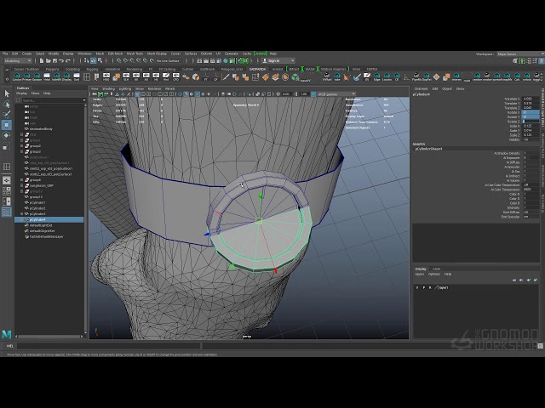Click the Maya logo home icon
Image resolution: width=545 pixels, height=408 pixels.
tap(6, 334)
